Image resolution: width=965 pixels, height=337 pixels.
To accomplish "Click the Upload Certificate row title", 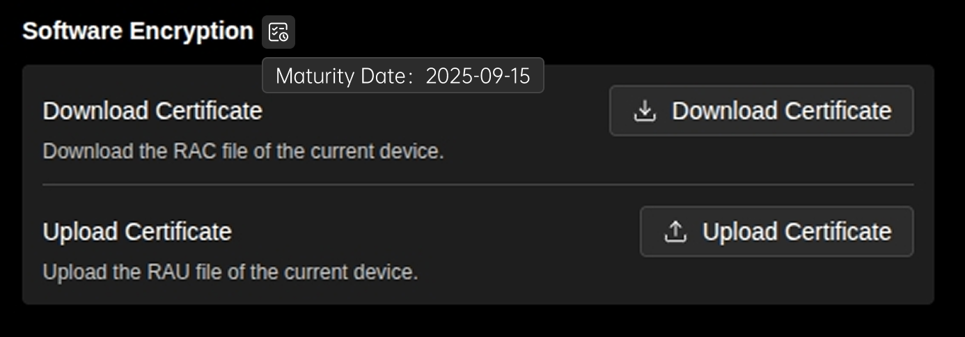I will pos(137,232).
